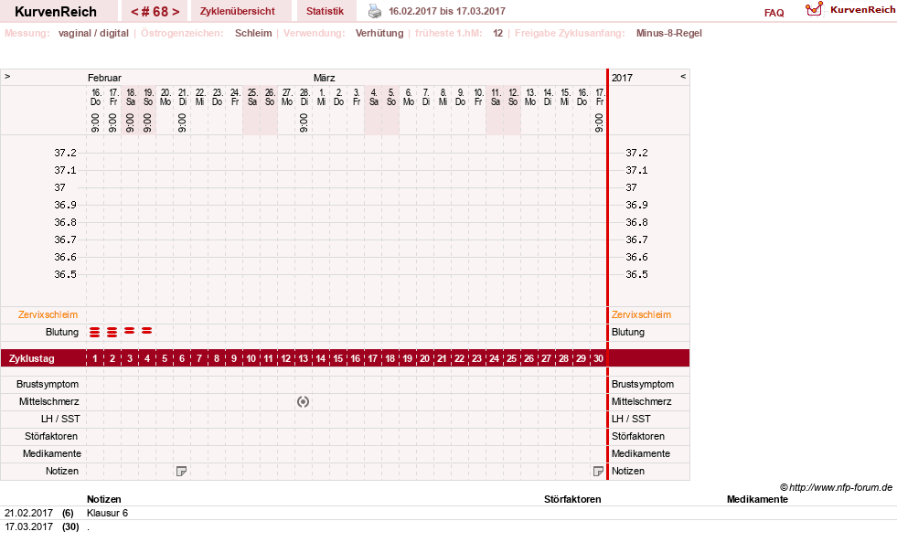Select cycle day 1 in the Zyklustag bar

click(95, 358)
